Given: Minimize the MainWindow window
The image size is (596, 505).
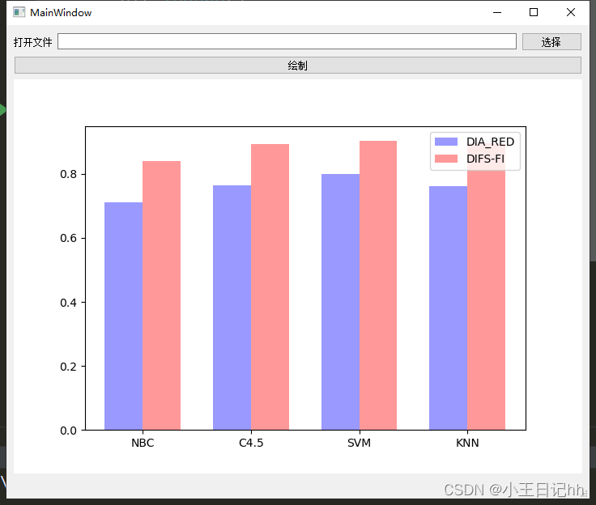Looking at the screenshot, I should pos(497,12).
